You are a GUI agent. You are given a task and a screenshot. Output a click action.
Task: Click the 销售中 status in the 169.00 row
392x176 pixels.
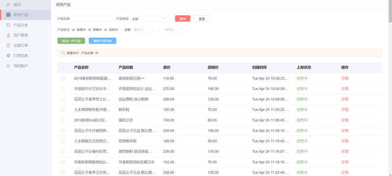coord(302,141)
